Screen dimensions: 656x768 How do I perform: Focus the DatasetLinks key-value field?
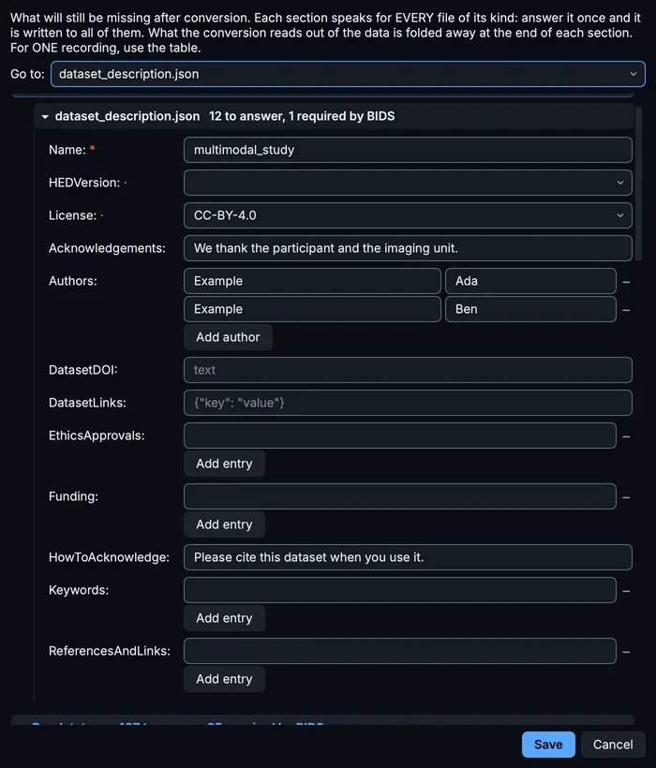(x=408, y=403)
